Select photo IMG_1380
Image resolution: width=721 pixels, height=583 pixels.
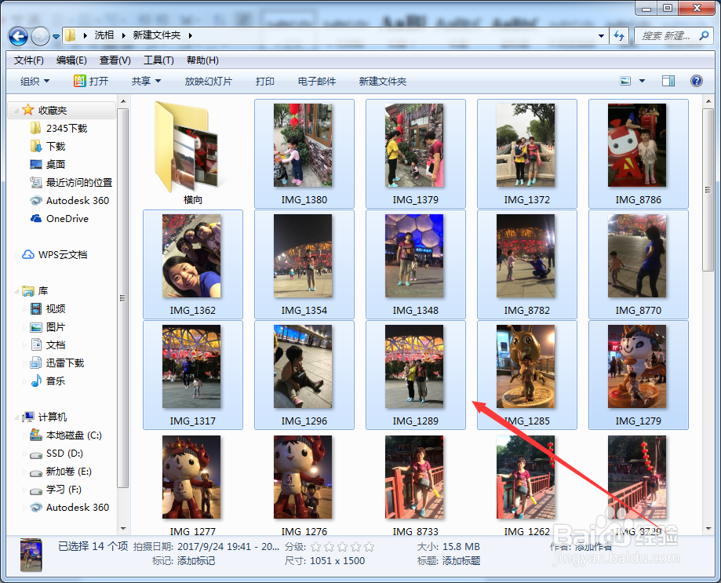click(x=304, y=153)
